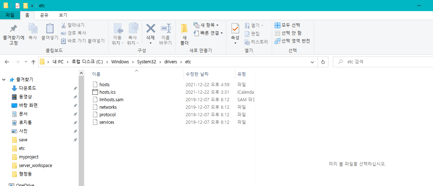Open 이동 위치 (Move to) menu
433x186 pixels.
point(118,34)
